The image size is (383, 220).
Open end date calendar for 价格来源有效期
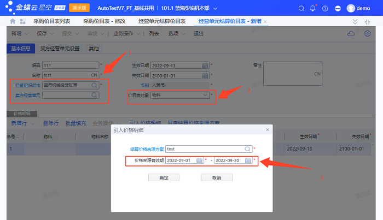click(248, 160)
